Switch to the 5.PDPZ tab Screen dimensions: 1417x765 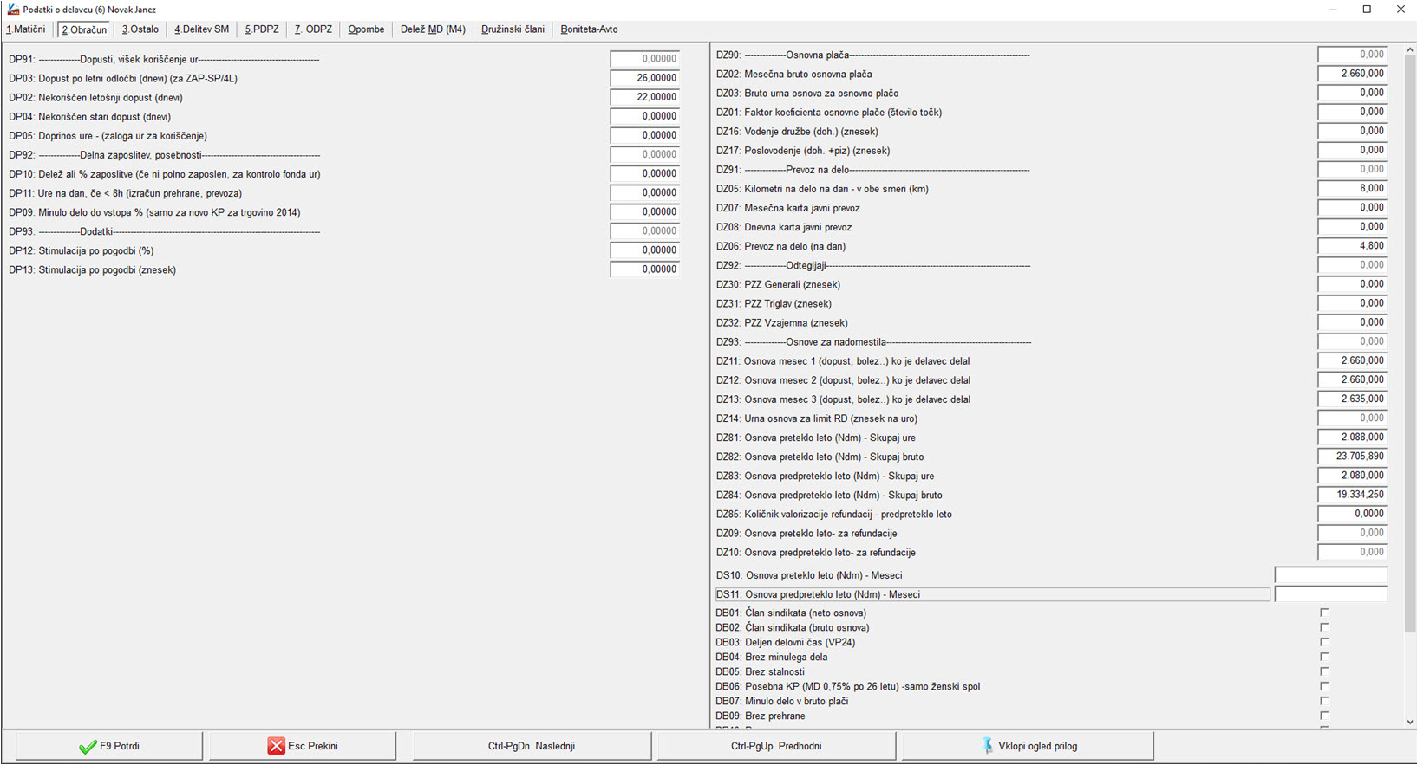[262, 29]
